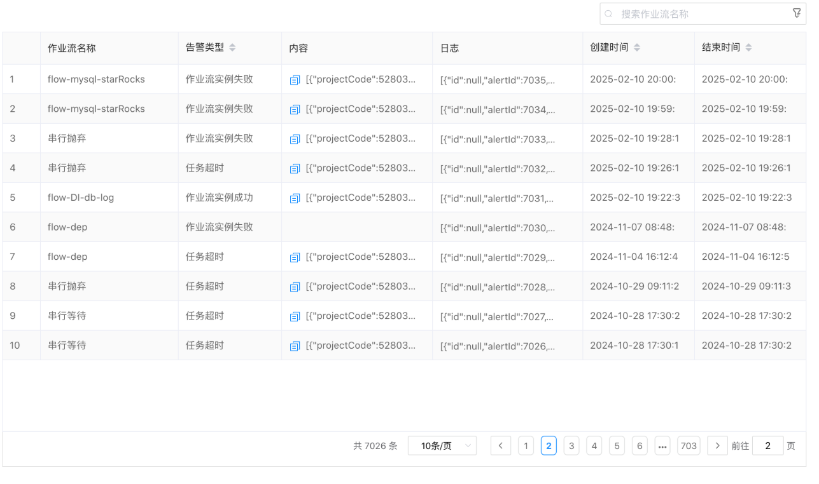This screenshot has width=819, height=484.
Task: Click the copy icon in row 3 content
Action: (295, 139)
